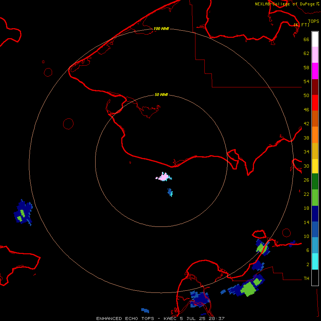This screenshot has width=321, height=321.
Task: Select the maroon legend swatch
Action: click(x=315, y=87)
